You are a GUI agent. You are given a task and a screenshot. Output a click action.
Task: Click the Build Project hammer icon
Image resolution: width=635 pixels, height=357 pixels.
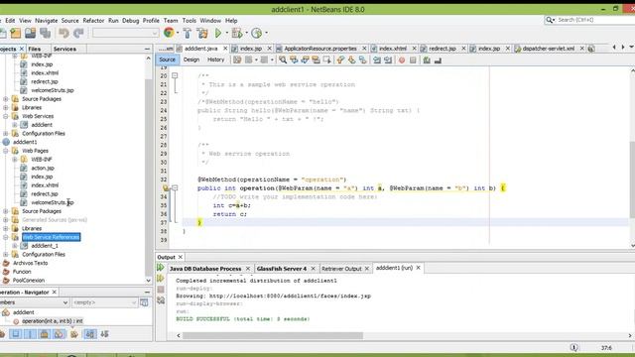(x=188, y=33)
